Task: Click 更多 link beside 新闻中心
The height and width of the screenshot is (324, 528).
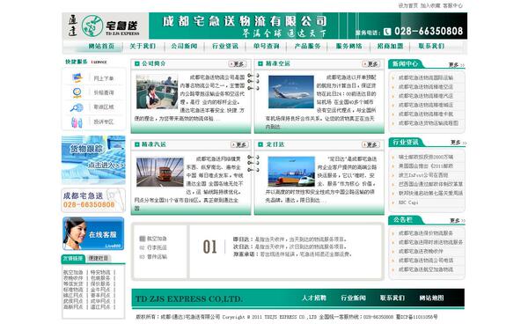Action: click(456, 64)
